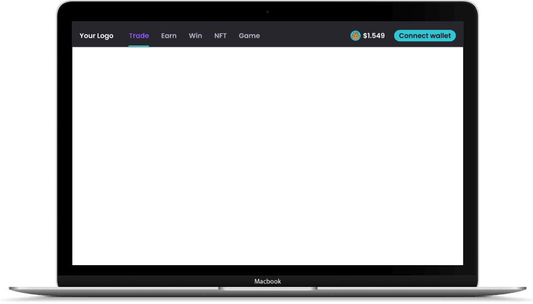Open the Trade tab
Image resolution: width=533 pixels, height=304 pixels.
(139, 36)
